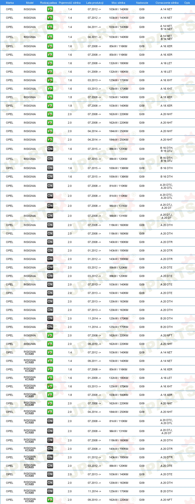Click ON icon for Insignia Kombi 88kW A 20 DTE
The height and width of the screenshot is (504, 195).
pos(50,466)
